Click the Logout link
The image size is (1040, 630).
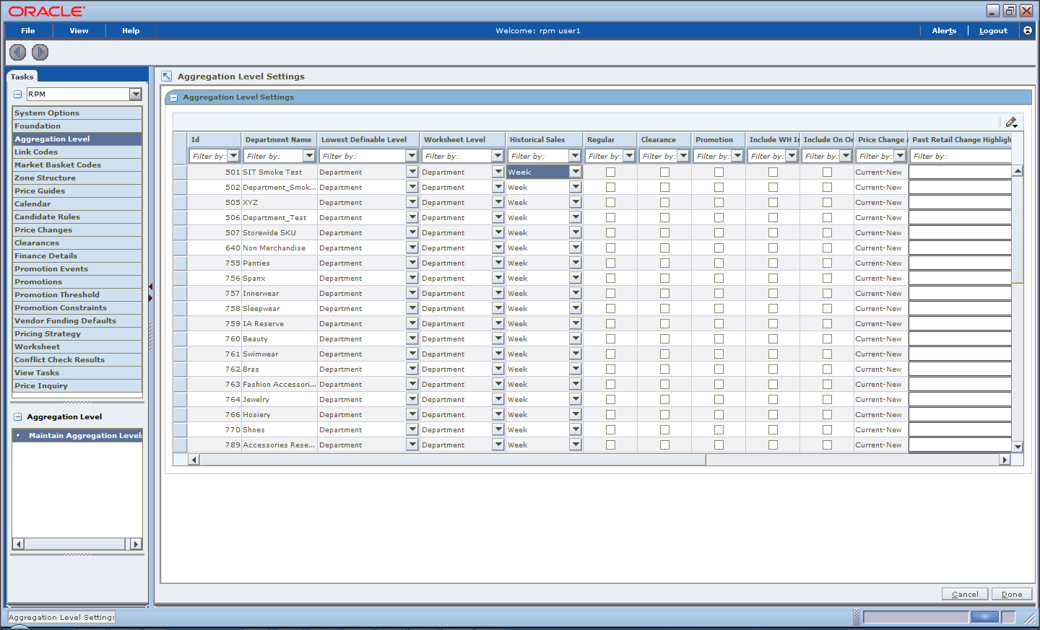(993, 30)
